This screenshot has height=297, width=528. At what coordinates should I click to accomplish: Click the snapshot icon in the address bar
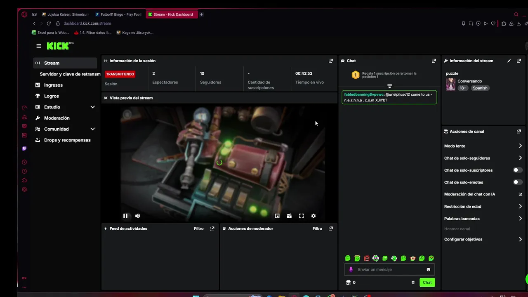tap(471, 24)
